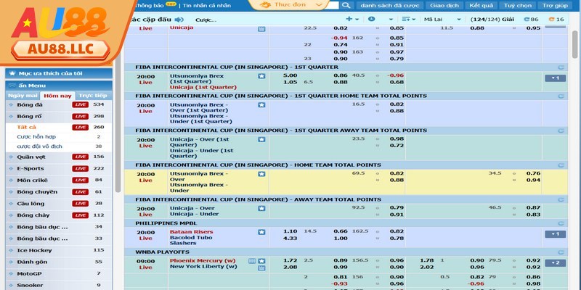Open danh sách đã cược menu
The height and width of the screenshot is (290, 581).
(x=390, y=6)
